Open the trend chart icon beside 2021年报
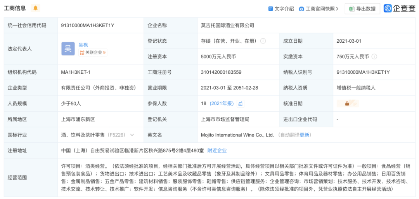Image resolution: width=419 pixels, height=199 pixels. [x=241, y=104]
